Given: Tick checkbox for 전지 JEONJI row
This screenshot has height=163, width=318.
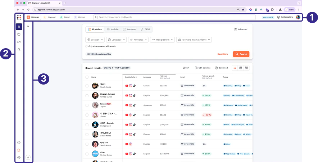Looking at the screenshot, I should coord(87,135).
